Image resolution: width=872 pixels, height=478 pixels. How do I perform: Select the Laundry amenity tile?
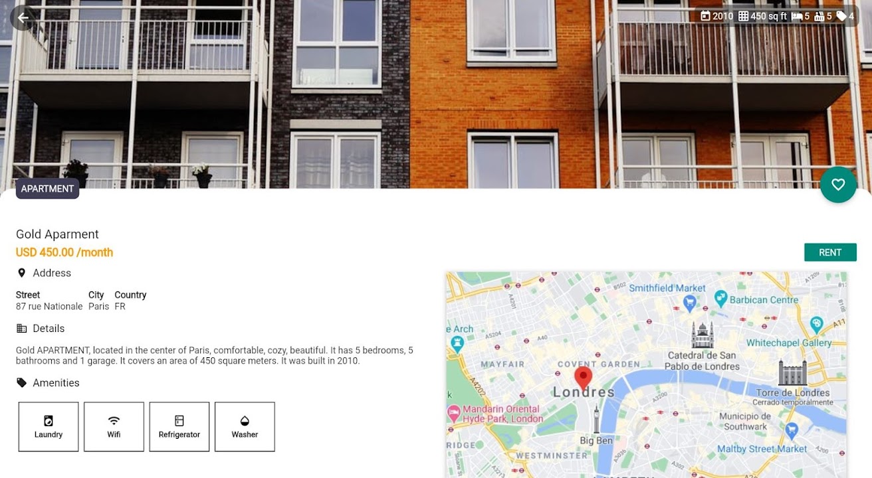(x=49, y=427)
